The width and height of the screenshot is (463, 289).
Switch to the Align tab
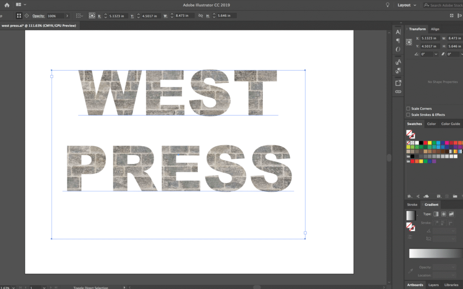[x=435, y=29]
